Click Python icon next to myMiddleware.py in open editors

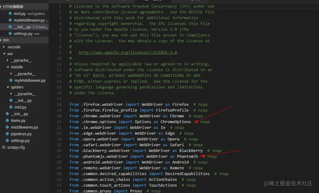[x=10, y=20]
